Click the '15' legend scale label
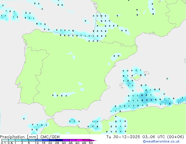Image resolution: width=186 pixels, height=144 pixels. (43, 143)
